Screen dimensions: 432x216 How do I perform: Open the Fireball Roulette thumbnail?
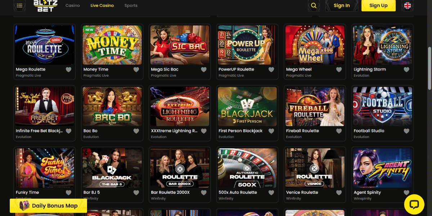point(315,107)
